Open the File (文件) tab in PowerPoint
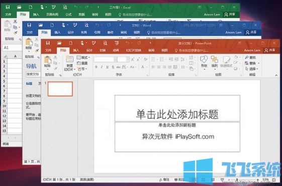282x186 pixels. pyautogui.click(x=48, y=51)
